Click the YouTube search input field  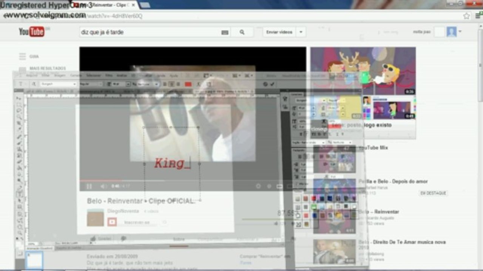coord(150,32)
